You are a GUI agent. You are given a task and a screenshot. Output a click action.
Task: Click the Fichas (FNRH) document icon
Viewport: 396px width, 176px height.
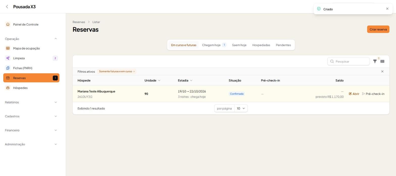pyautogui.click(x=8, y=68)
